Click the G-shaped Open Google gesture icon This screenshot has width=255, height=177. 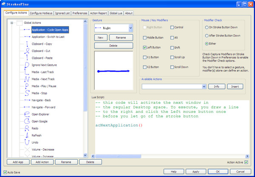pos(27,121)
